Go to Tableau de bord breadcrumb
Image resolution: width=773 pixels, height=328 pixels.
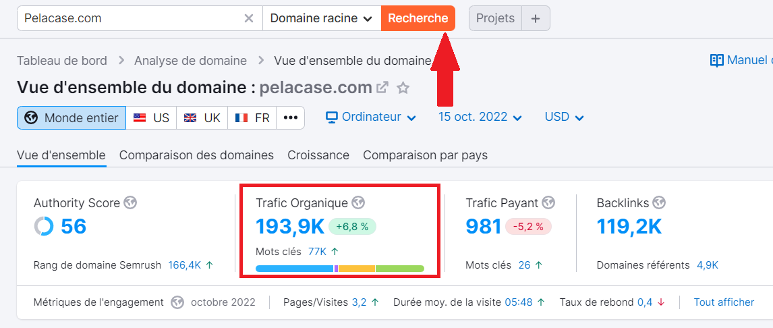point(61,61)
